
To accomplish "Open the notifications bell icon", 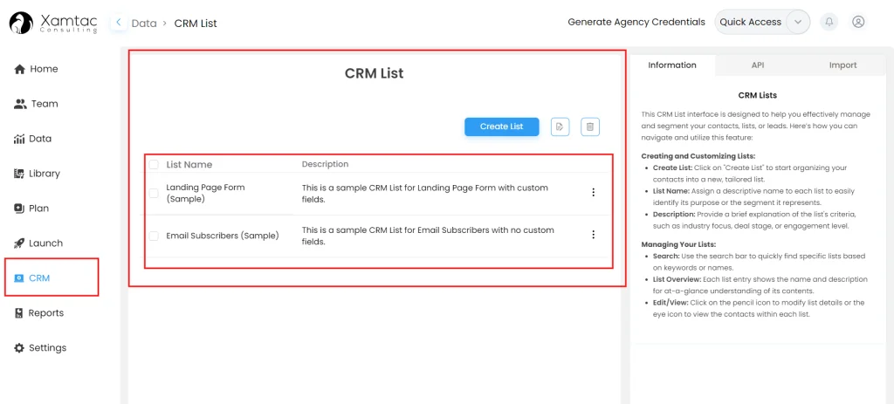I will 829,22.
